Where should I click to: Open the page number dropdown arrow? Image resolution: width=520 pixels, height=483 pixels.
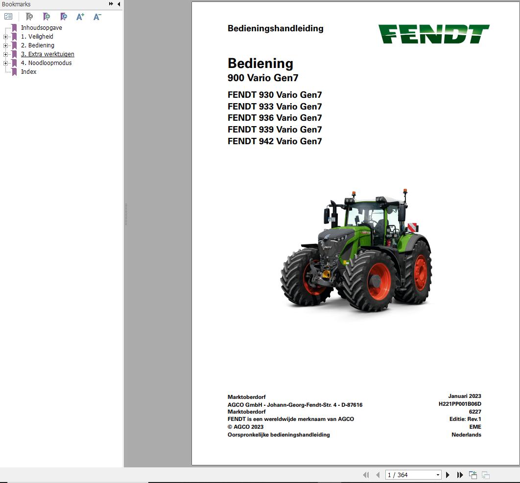(x=438, y=475)
